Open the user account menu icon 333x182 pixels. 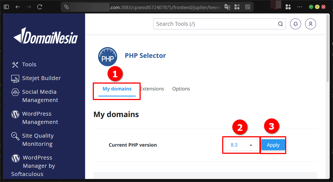point(310,24)
